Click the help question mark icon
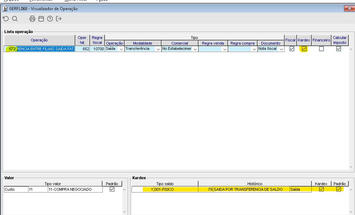This screenshot has height=215, width=355. click(50, 19)
